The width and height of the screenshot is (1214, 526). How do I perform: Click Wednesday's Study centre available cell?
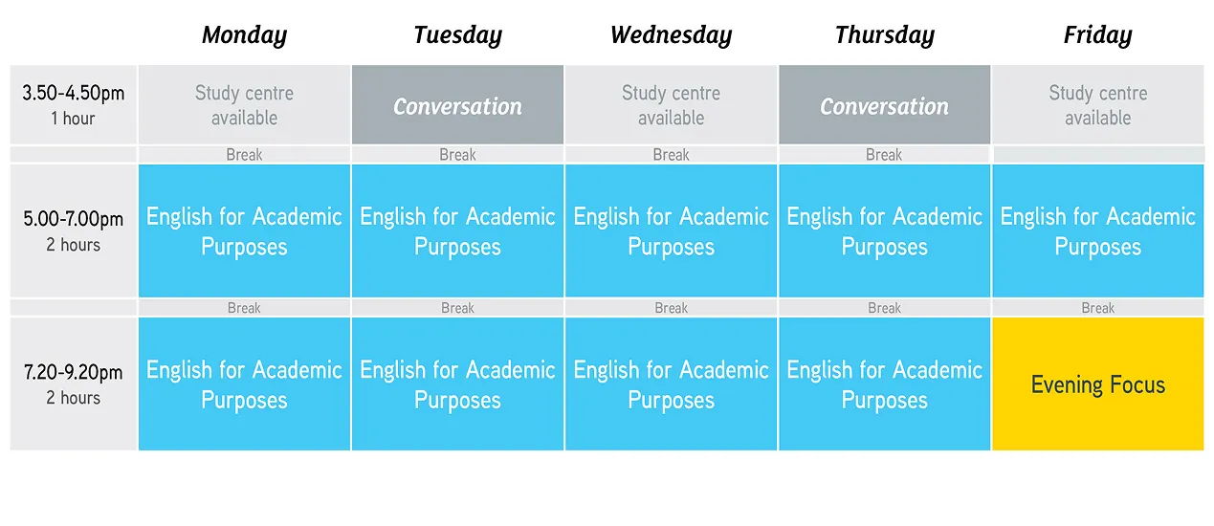pyautogui.click(x=671, y=105)
